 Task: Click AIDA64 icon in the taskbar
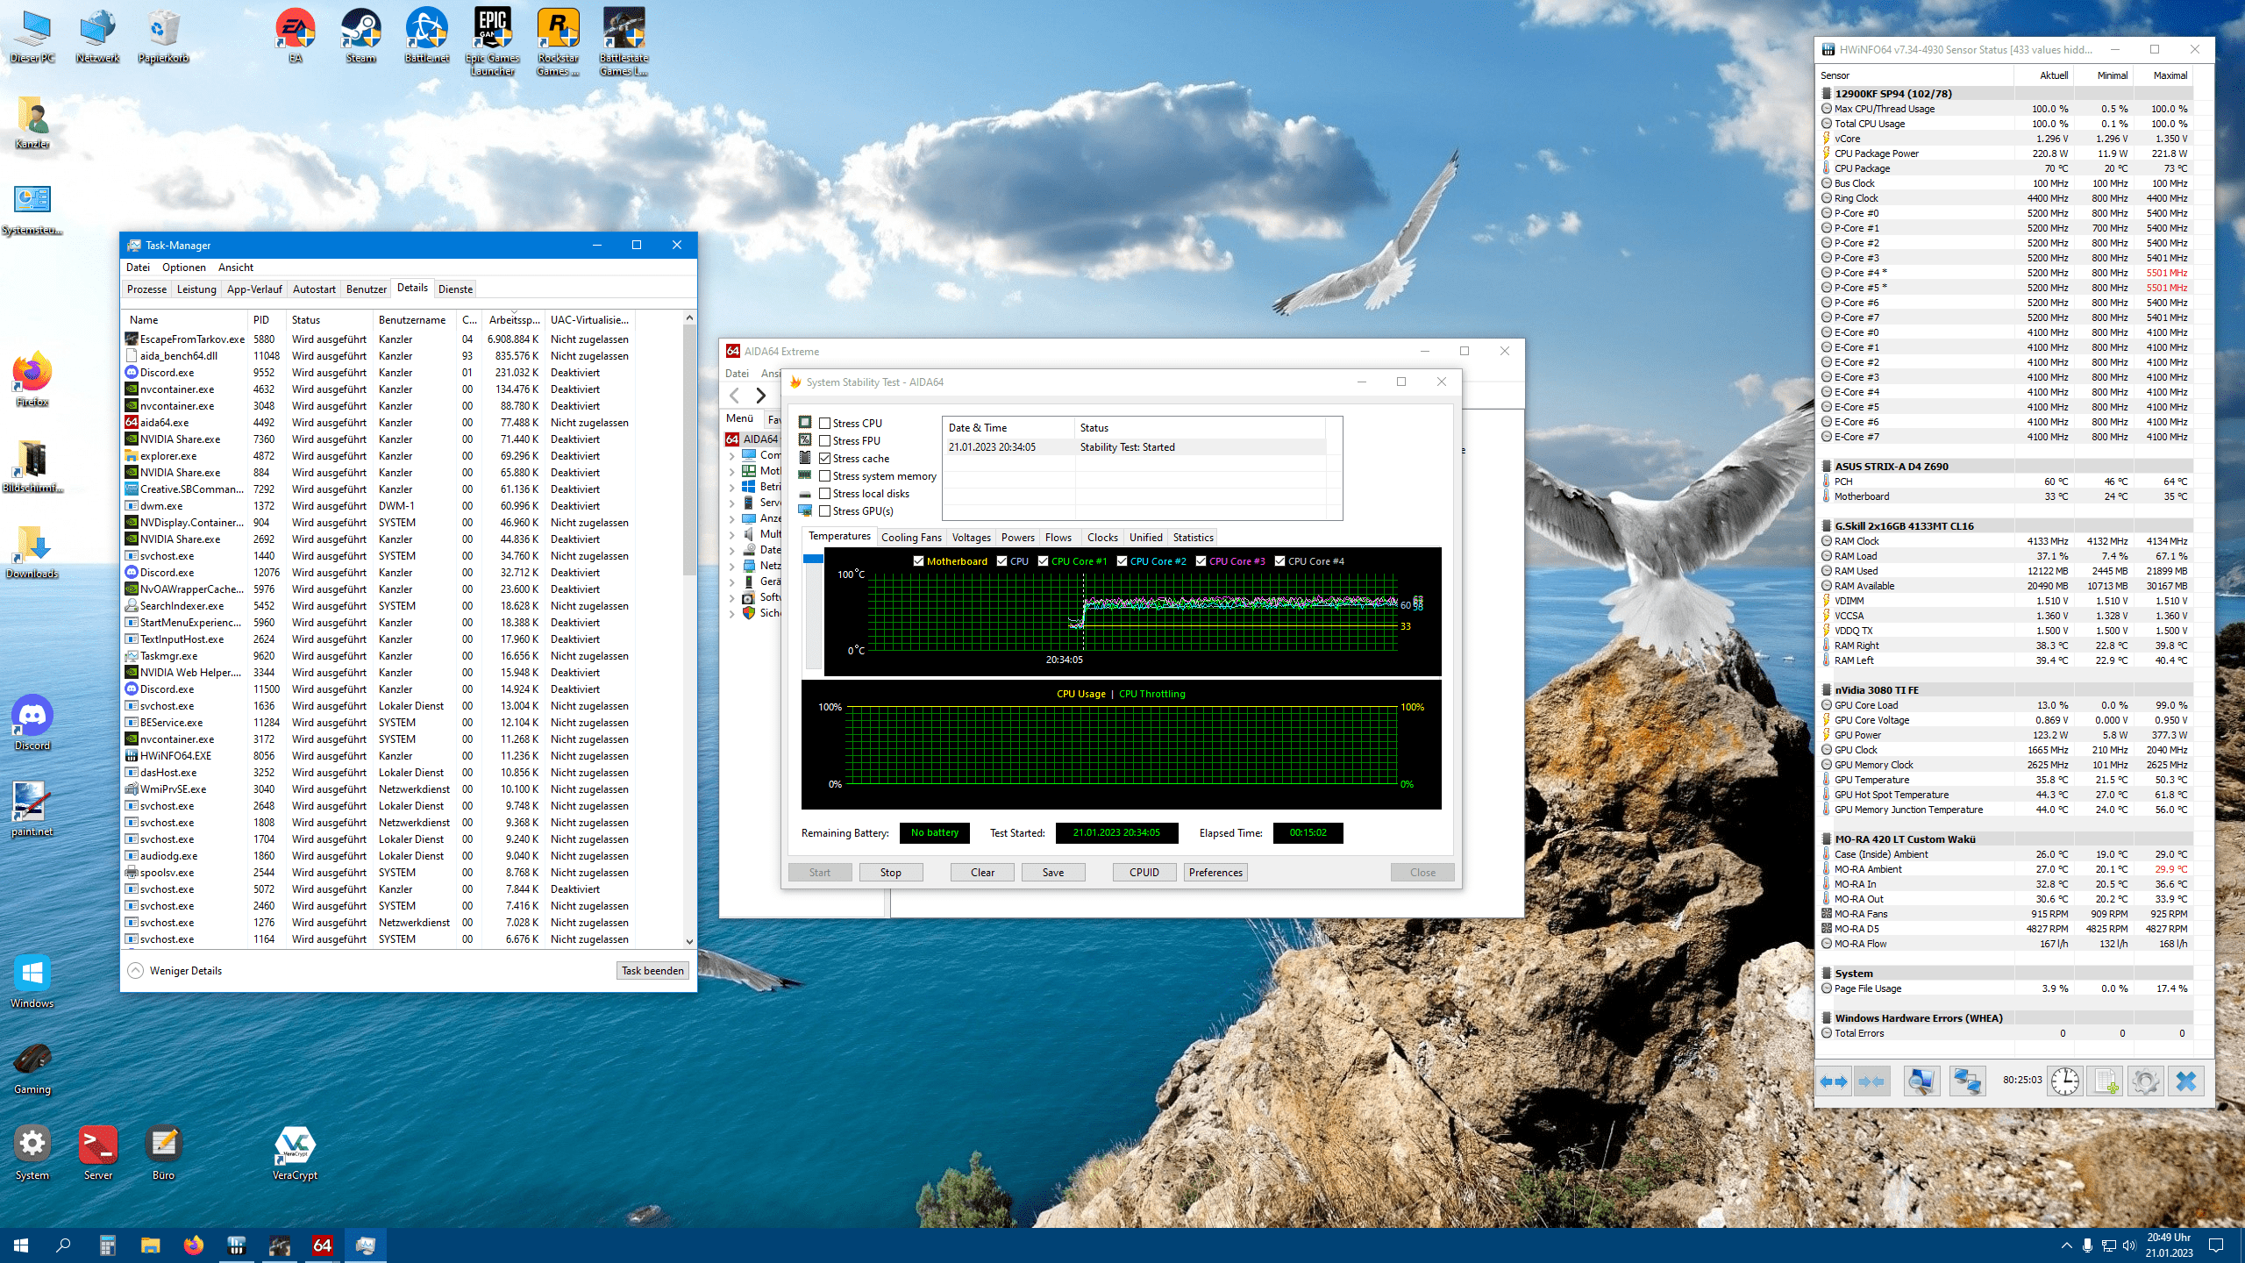click(x=322, y=1245)
